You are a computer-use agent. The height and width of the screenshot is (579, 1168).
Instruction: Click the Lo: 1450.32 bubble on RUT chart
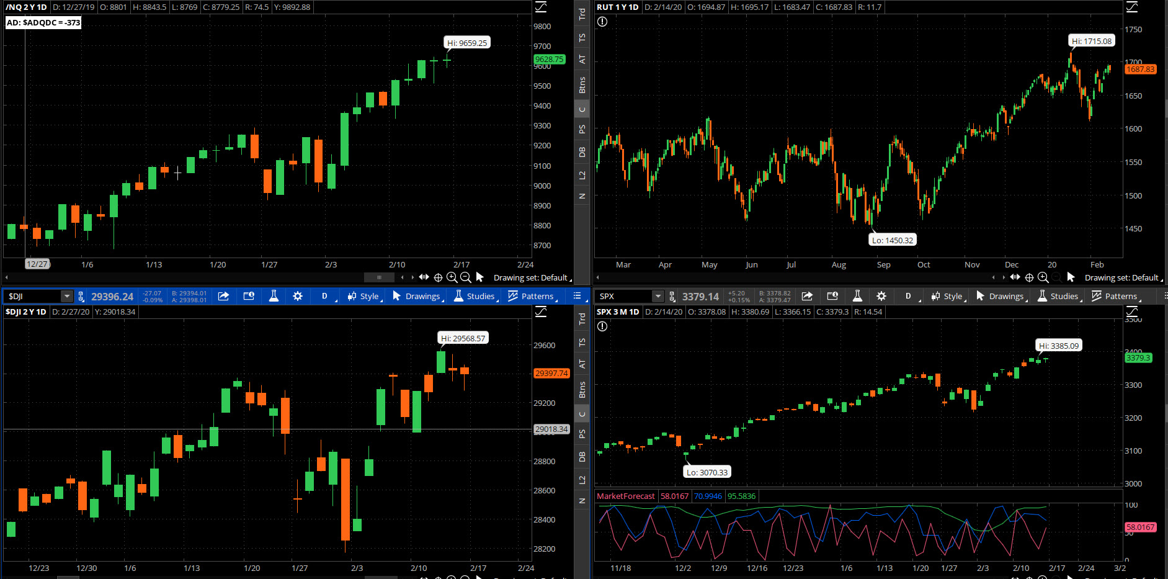point(893,240)
